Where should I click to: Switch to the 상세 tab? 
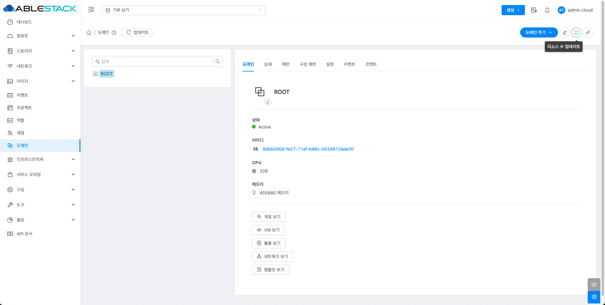pos(268,64)
